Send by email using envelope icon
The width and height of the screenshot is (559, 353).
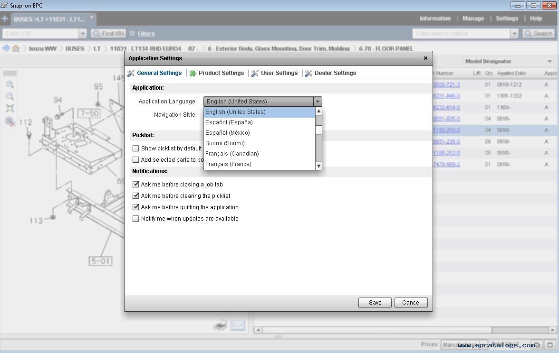click(238, 325)
